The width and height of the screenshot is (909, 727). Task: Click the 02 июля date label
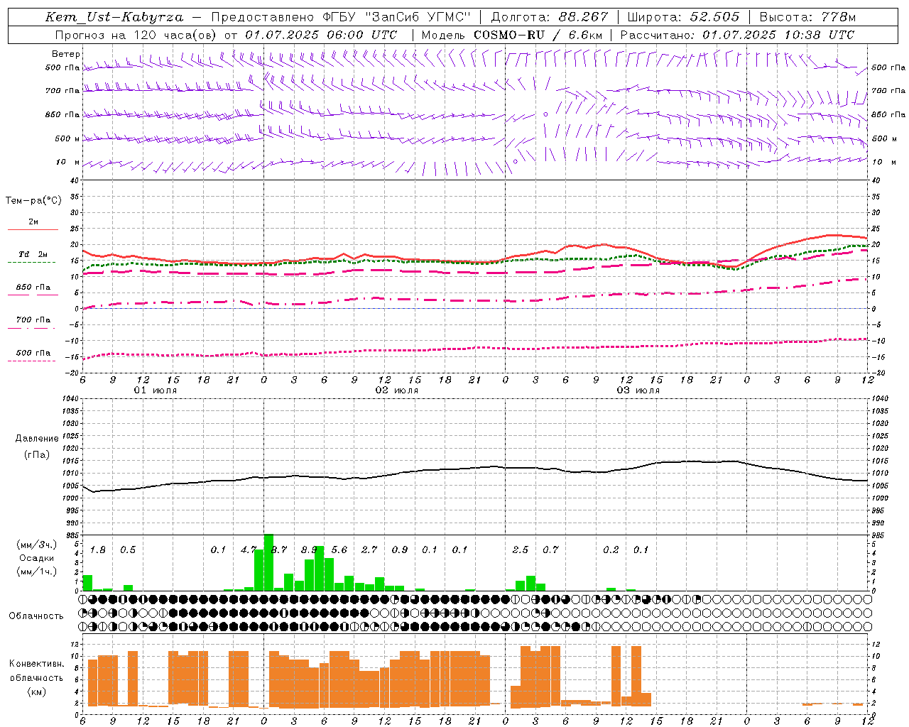(x=397, y=390)
